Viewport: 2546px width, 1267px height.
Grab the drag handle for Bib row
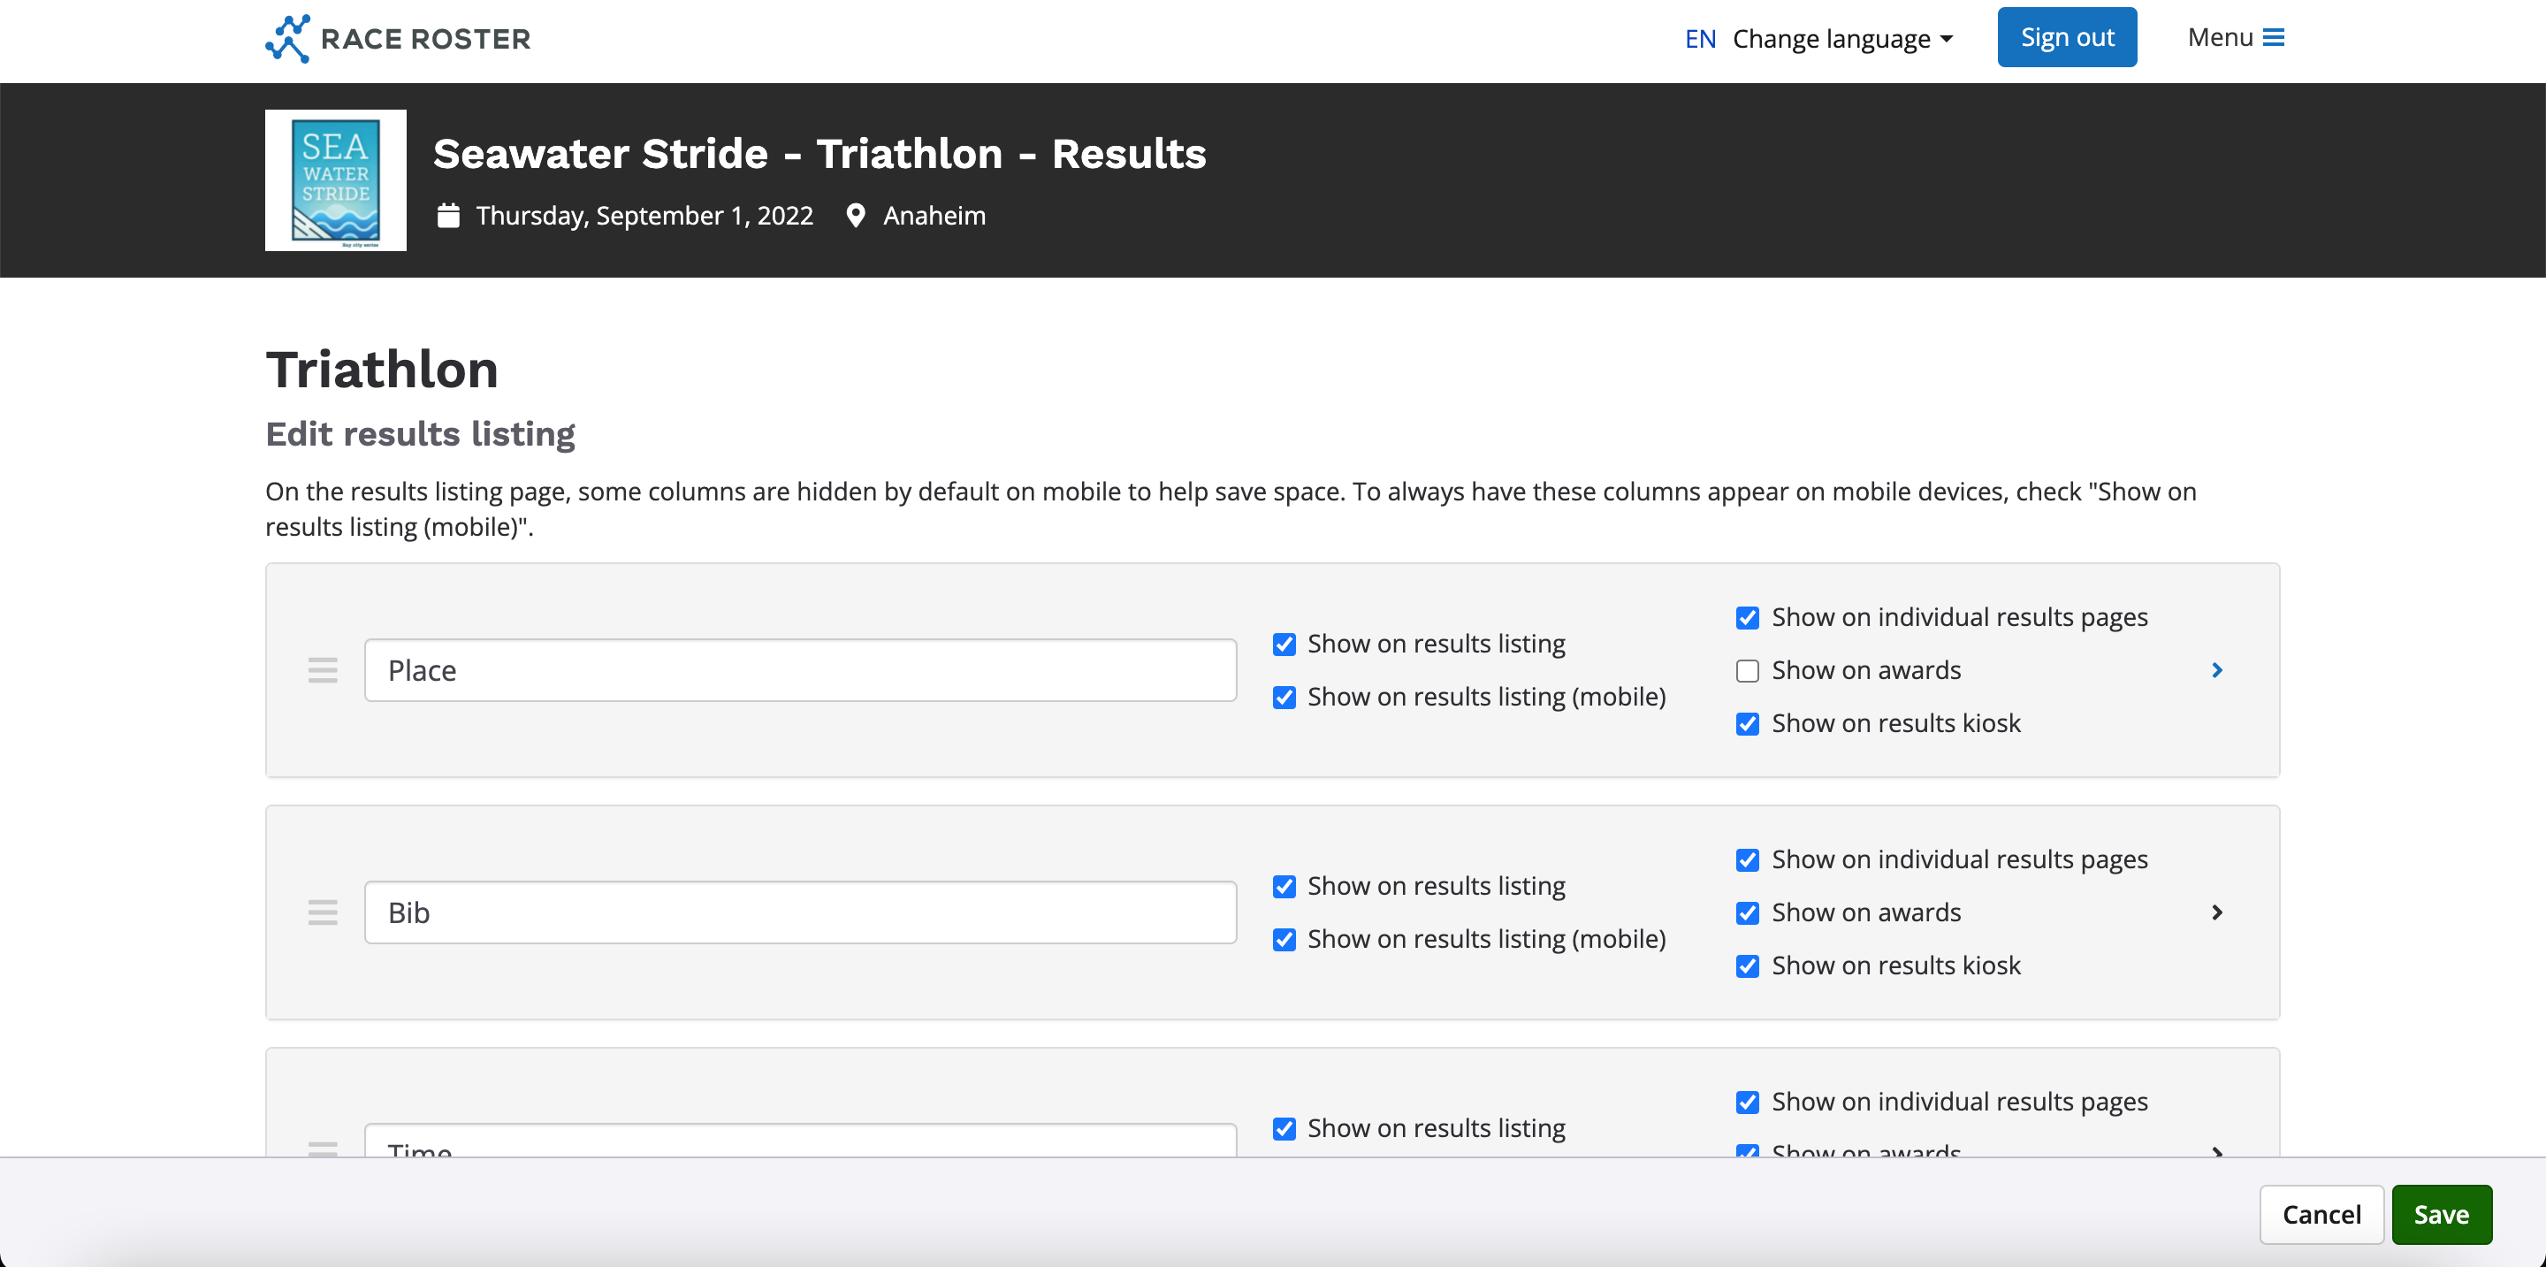322,912
